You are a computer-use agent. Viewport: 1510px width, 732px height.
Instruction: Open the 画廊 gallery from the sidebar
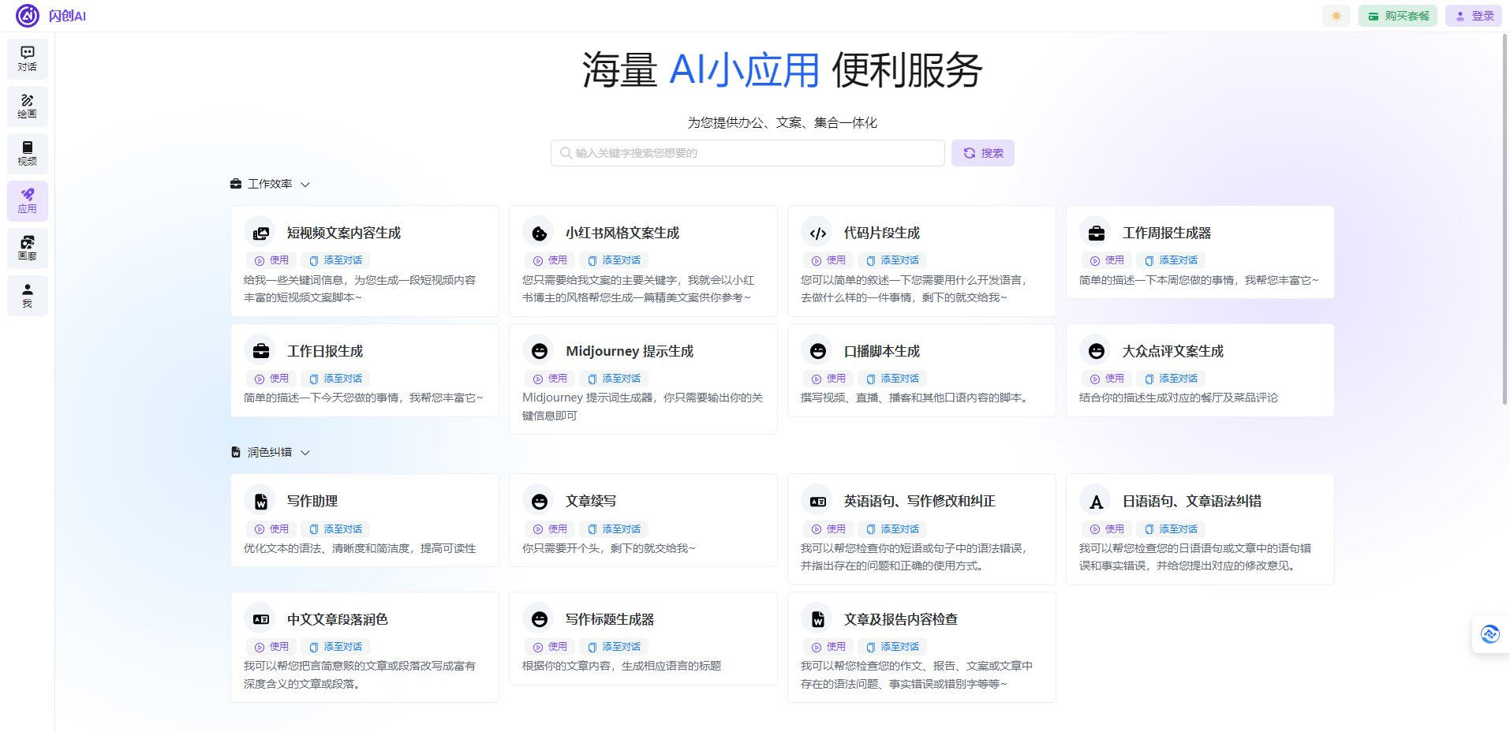point(27,248)
